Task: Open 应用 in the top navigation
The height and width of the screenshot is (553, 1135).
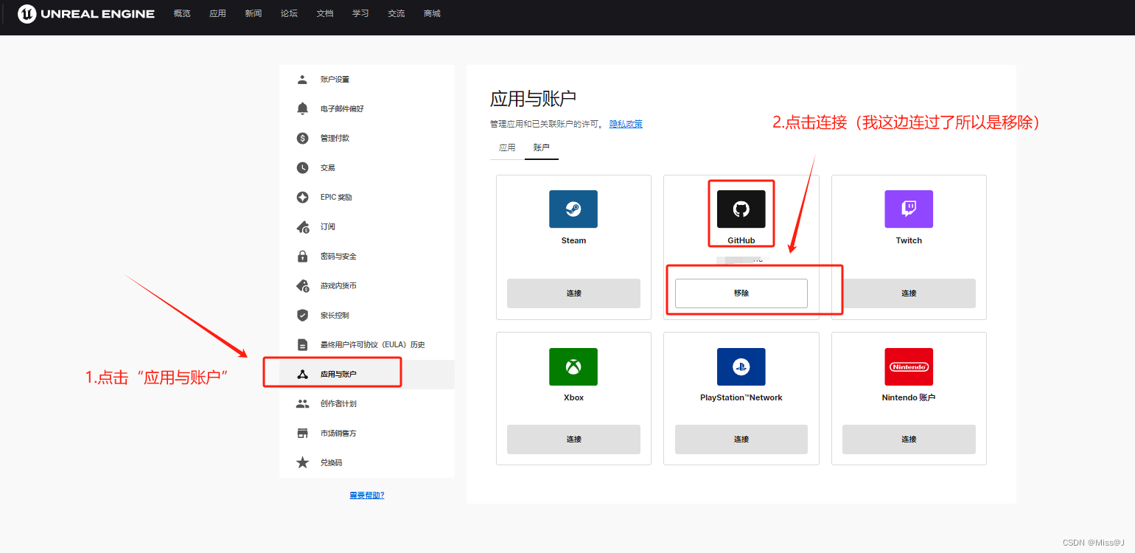Action: click(x=217, y=13)
